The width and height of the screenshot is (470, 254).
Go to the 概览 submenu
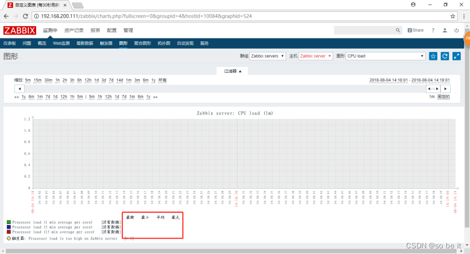point(42,43)
